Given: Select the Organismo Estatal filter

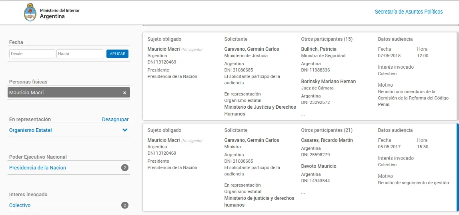Looking at the screenshot, I should click(30, 130).
